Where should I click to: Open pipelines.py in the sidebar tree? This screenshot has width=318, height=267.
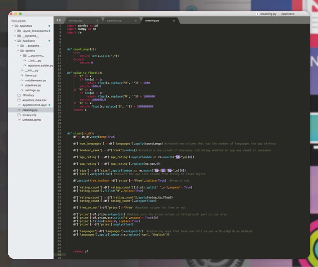[x=33, y=85]
